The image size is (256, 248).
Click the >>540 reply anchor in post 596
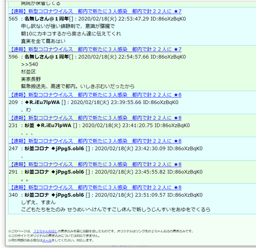pyautogui.click(x=29, y=64)
